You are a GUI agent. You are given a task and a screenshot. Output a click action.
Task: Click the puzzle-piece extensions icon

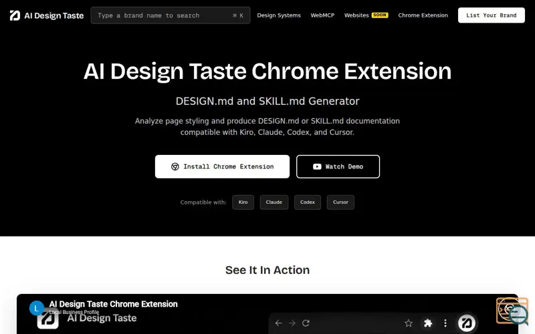428,323
